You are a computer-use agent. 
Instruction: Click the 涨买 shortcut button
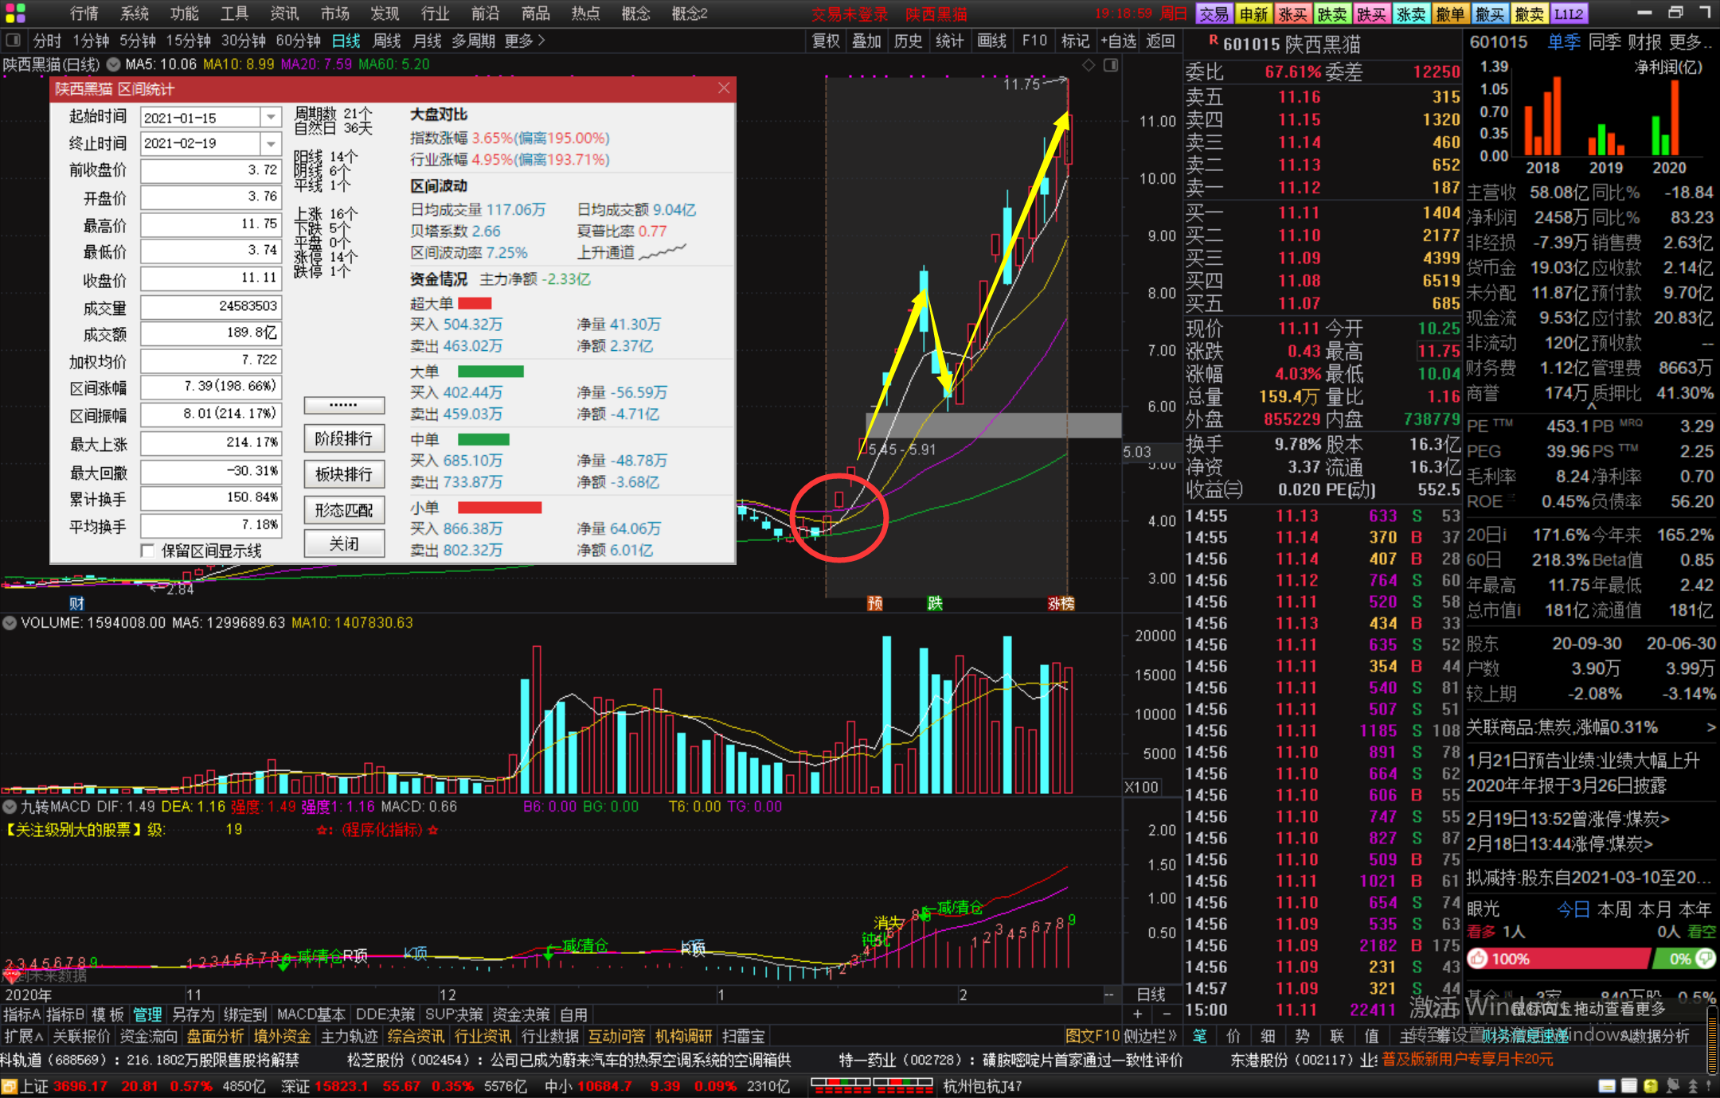tap(1293, 14)
